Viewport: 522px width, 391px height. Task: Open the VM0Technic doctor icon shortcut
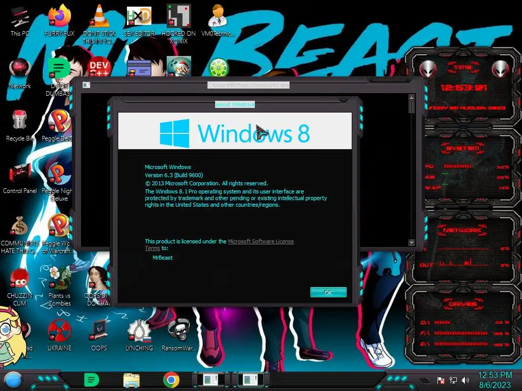click(x=218, y=21)
